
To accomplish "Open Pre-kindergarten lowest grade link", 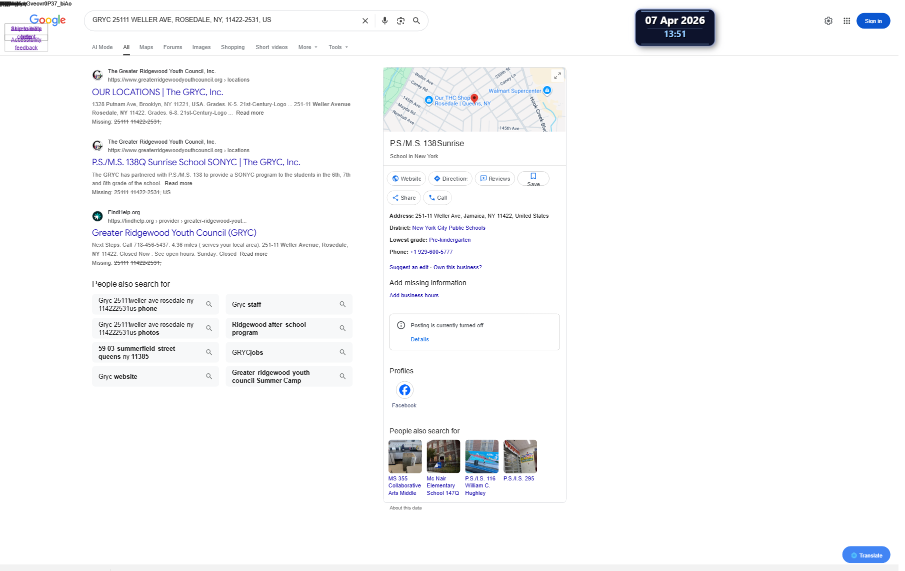I will point(449,240).
